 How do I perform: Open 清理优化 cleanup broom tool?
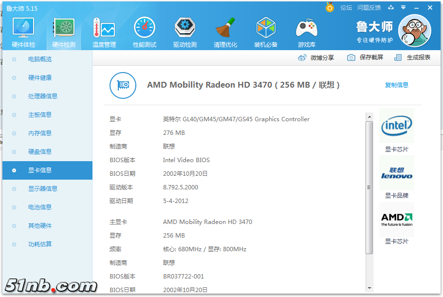pos(225,33)
